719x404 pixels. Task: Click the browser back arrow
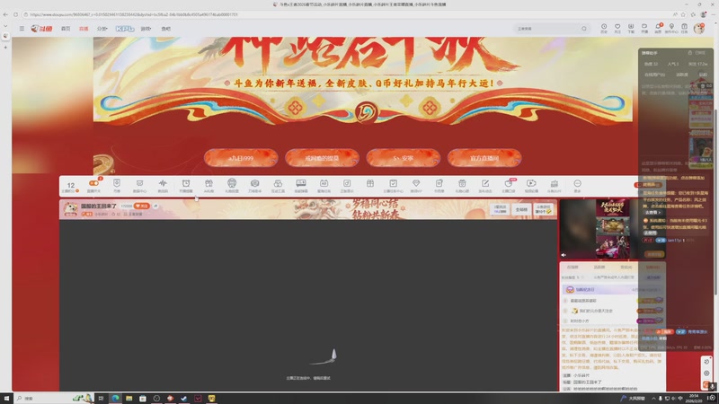point(5,14)
